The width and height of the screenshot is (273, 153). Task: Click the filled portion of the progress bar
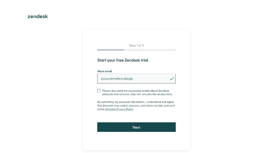(110, 50)
